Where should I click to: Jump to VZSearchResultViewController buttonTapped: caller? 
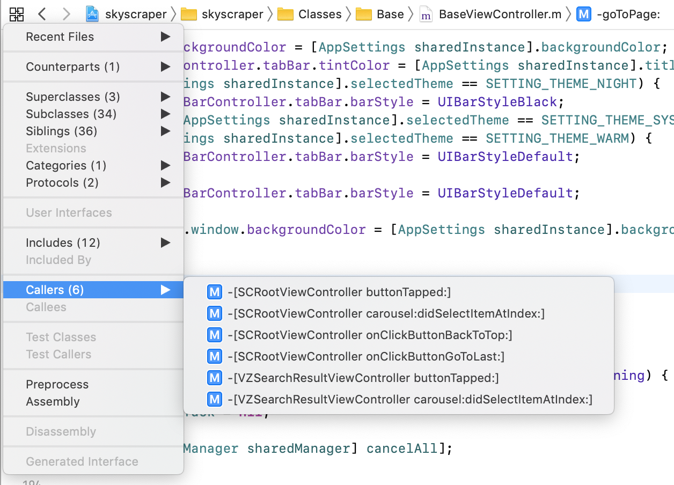[x=363, y=378]
